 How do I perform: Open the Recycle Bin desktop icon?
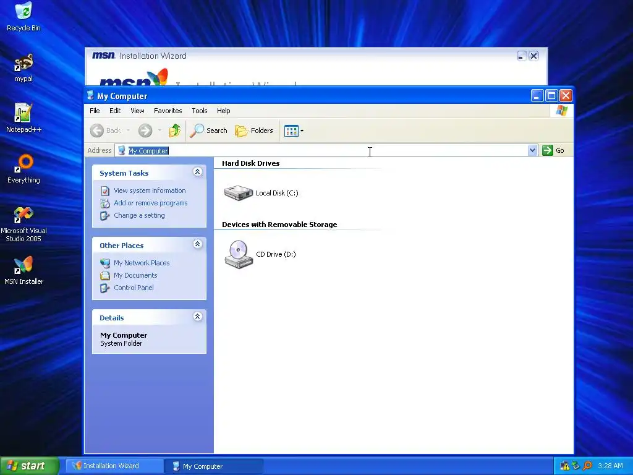[x=23, y=17]
